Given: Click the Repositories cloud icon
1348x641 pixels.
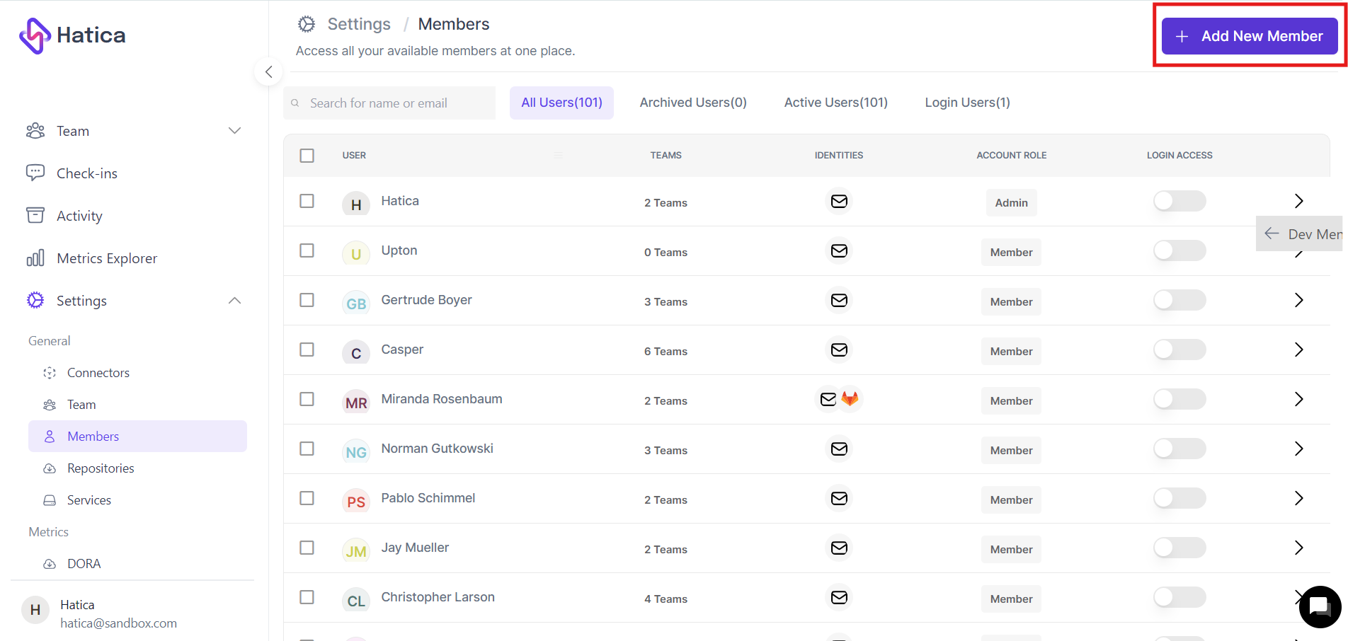Looking at the screenshot, I should point(50,468).
